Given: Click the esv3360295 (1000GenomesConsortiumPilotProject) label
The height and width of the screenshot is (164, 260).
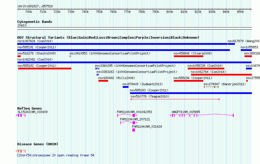Looking at the screenshot, I should point(135,66).
